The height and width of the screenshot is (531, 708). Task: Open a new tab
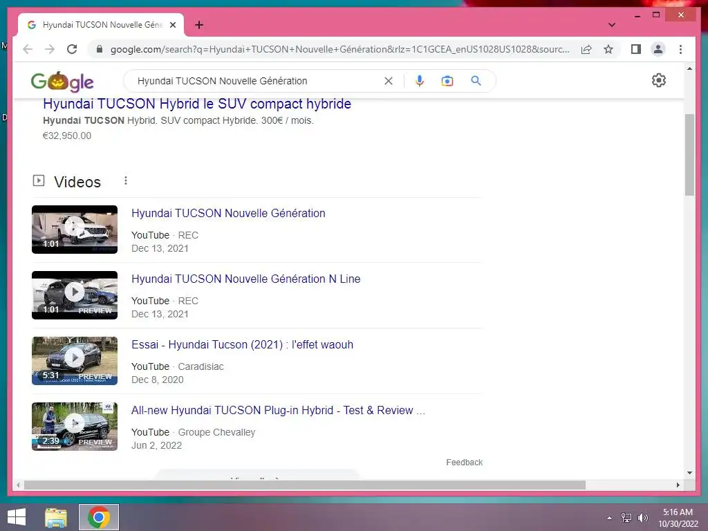199,25
